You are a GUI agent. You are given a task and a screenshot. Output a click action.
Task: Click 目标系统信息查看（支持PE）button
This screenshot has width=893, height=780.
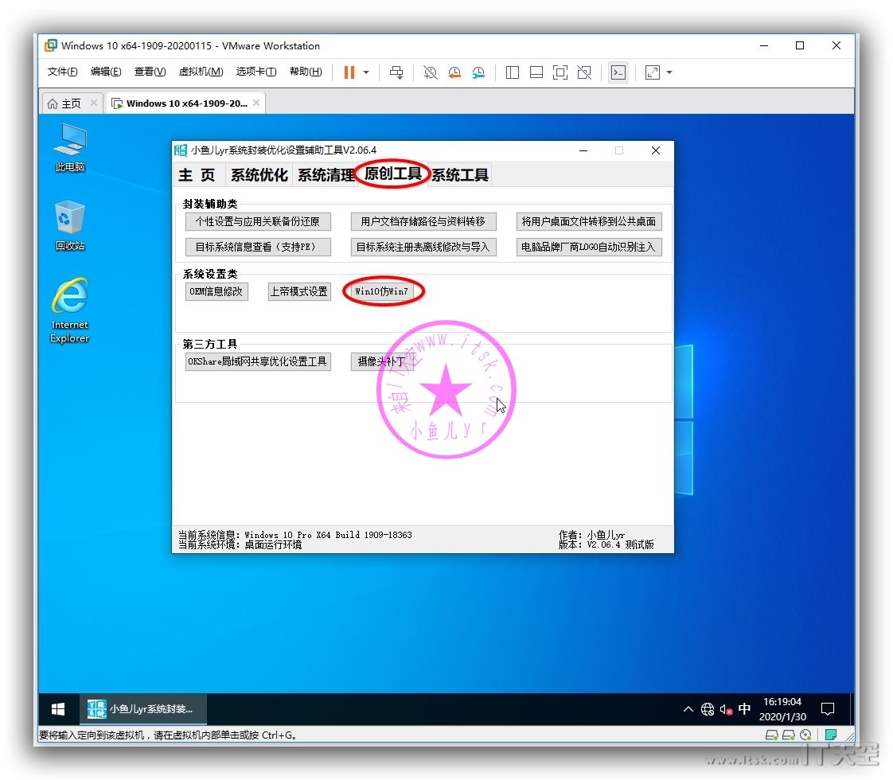click(x=258, y=247)
